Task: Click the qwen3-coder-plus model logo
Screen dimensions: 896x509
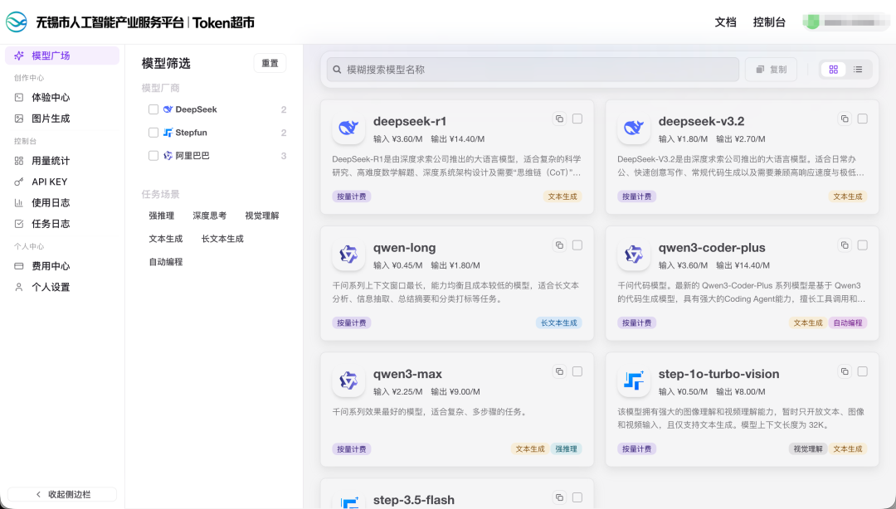Action: click(633, 254)
